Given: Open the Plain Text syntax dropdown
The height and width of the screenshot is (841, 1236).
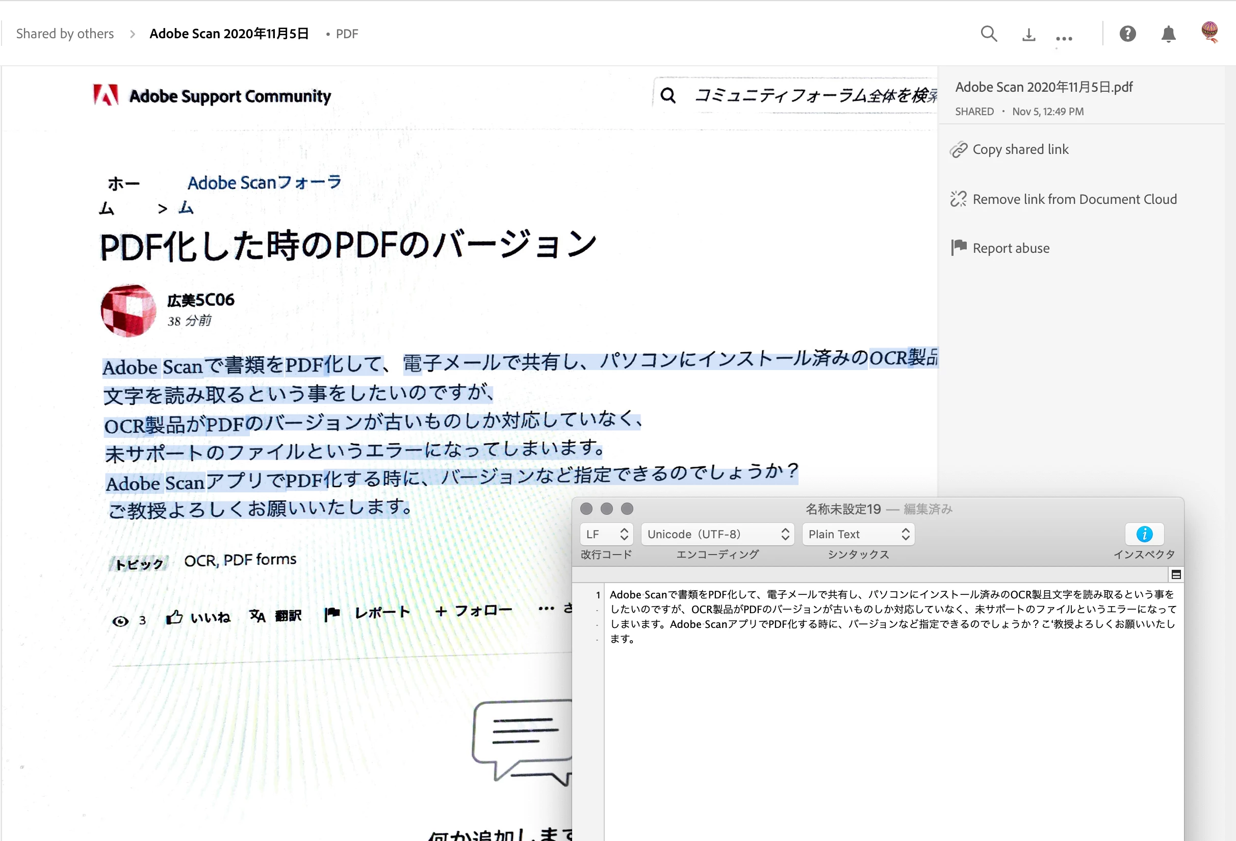Looking at the screenshot, I should [x=858, y=534].
